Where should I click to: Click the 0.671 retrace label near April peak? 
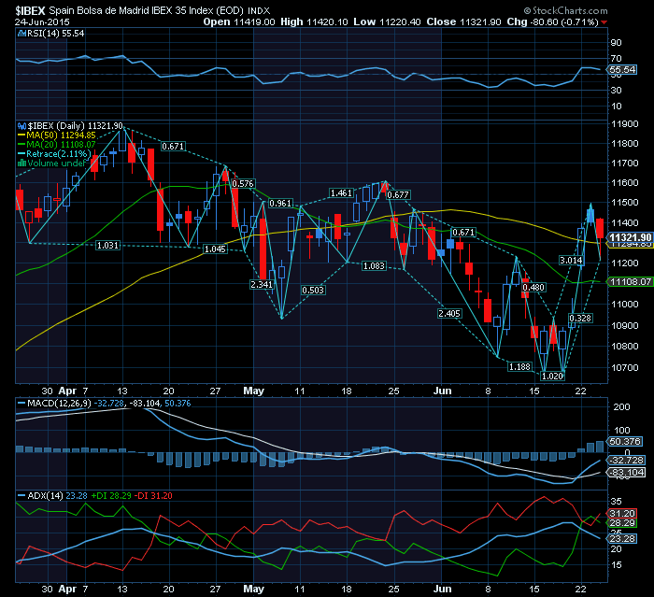[173, 146]
